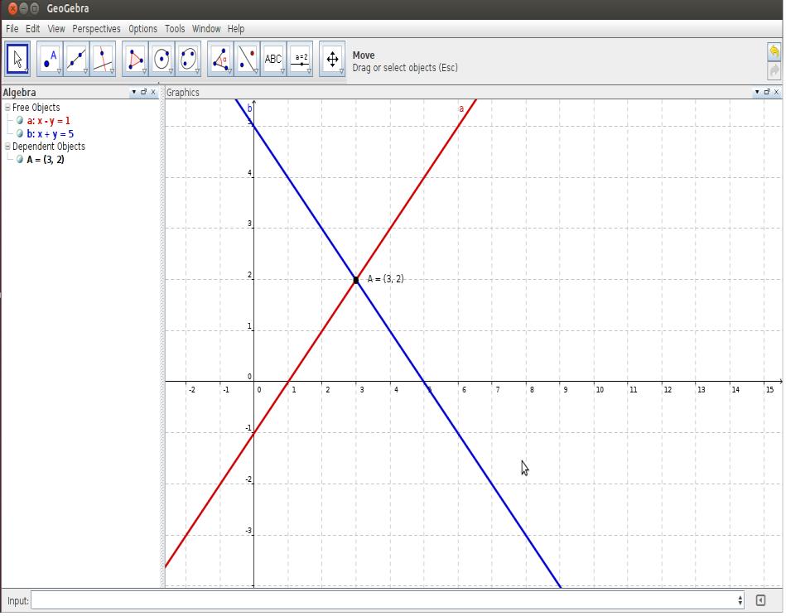Open Graphics view in separate window

(x=767, y=92)
